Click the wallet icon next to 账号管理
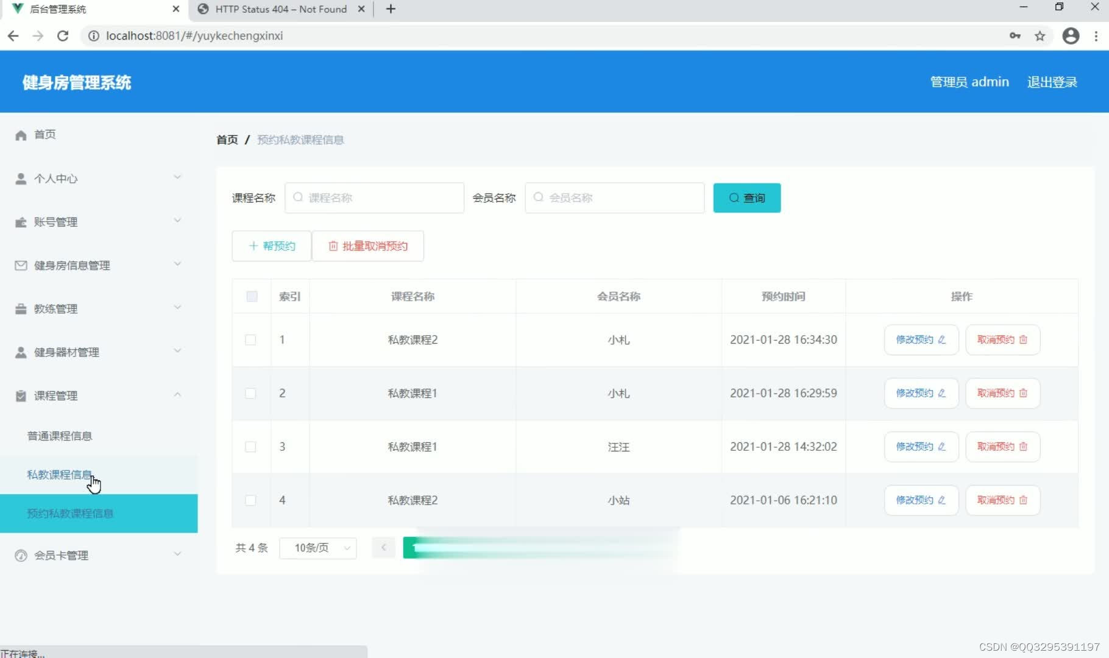 pos(21,222)
